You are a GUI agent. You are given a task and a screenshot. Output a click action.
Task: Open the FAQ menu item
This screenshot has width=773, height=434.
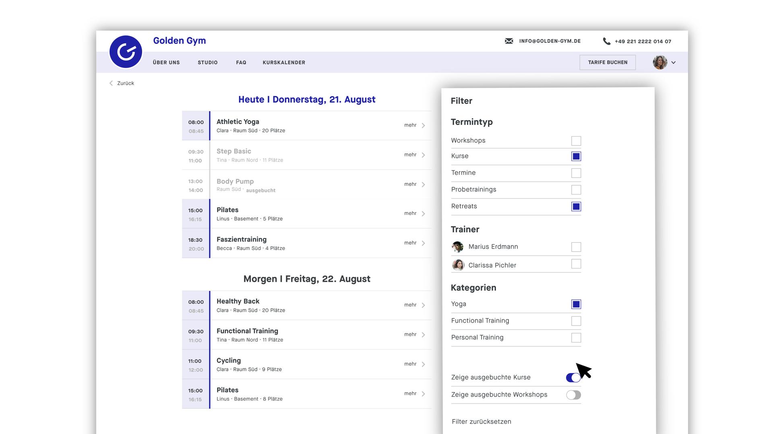click(x=241, y=62)
